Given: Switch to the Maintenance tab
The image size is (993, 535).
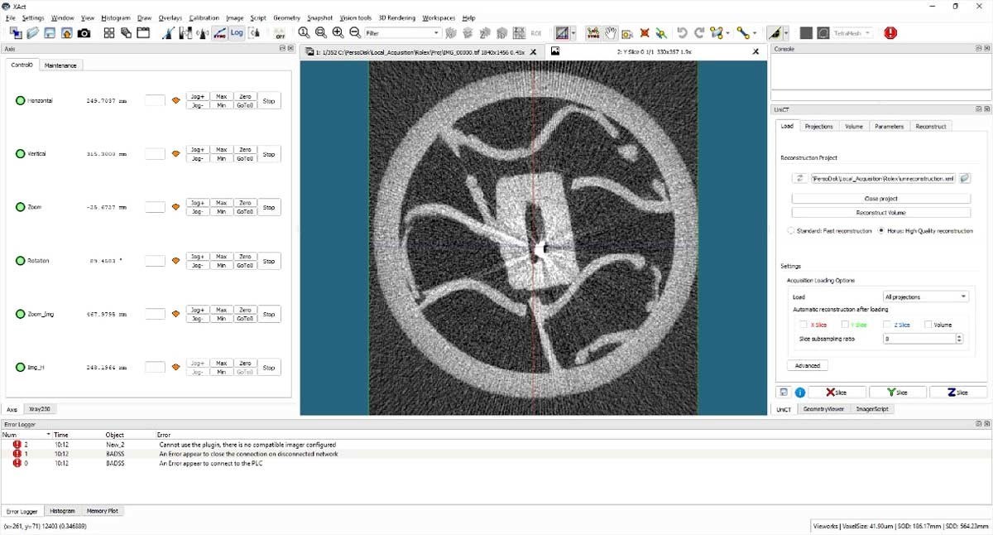Looking at the screenshot, I should coord(60,65).
